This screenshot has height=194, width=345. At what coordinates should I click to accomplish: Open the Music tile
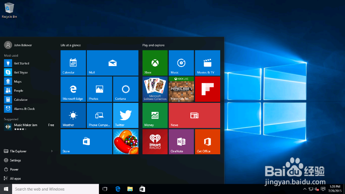181,63
